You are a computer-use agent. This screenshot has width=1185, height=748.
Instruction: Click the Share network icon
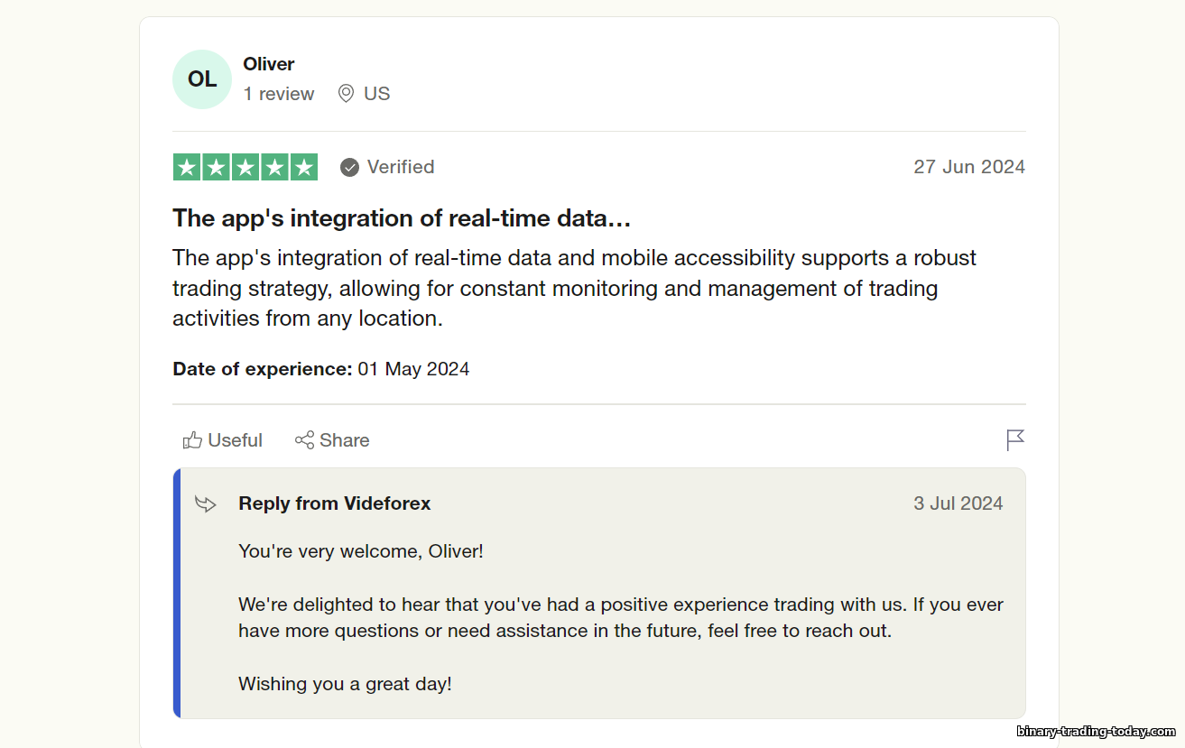pos(304,440)
